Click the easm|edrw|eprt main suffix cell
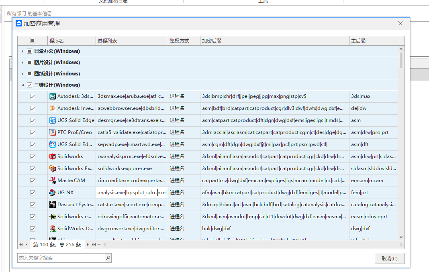This screenshot has height=272, width=429. coord(374,217)
